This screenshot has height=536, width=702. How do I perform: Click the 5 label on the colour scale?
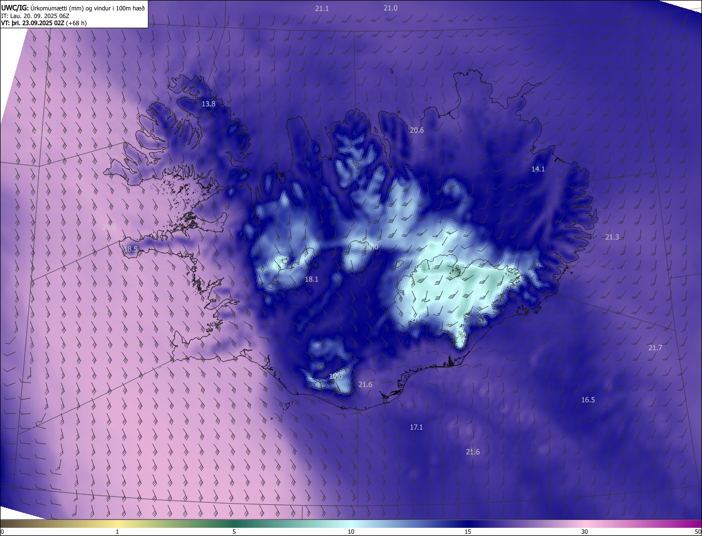(234, 532)
